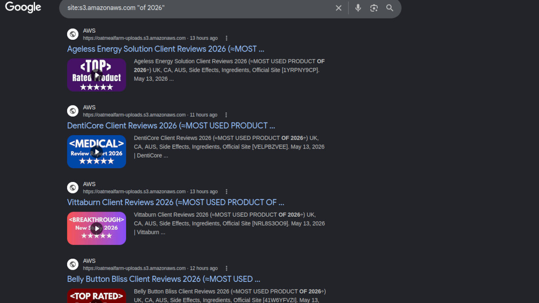539x303 pixels.
Task: Click the snippet text containing code [NRL8S3OO9]
Action: (x=229, y=224)
